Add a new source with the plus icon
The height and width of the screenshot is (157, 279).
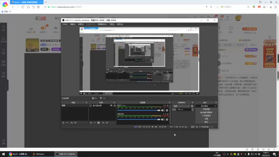point(91,123)
